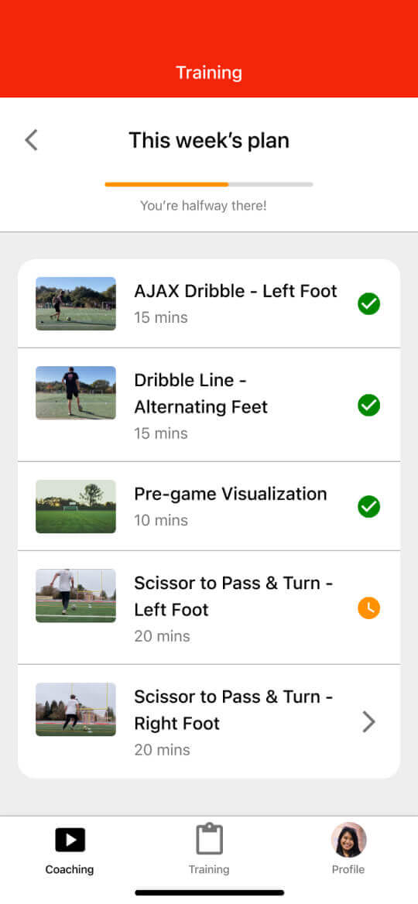The width and height of the screenshot is (418, 904).
Task: Open the AJAX Dribble video thumbnail
Action: (x=76, y=304)
